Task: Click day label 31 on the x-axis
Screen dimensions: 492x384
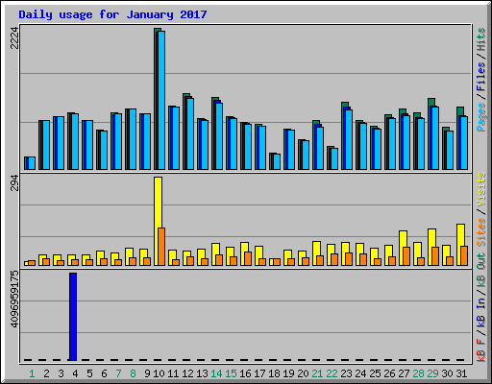Action: (461, 373)
